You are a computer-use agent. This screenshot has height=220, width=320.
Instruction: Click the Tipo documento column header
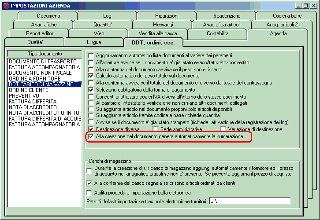[45, 54]
